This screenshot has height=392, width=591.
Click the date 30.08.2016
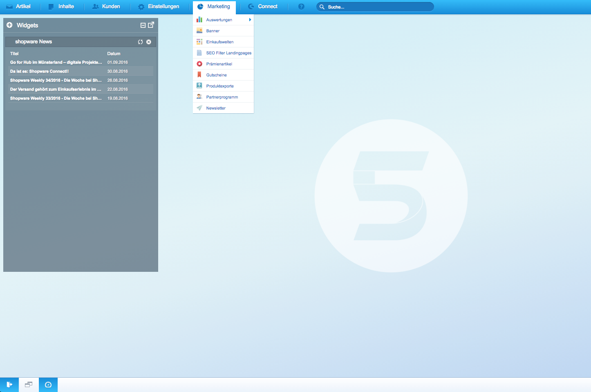click(x=118, y=71)
